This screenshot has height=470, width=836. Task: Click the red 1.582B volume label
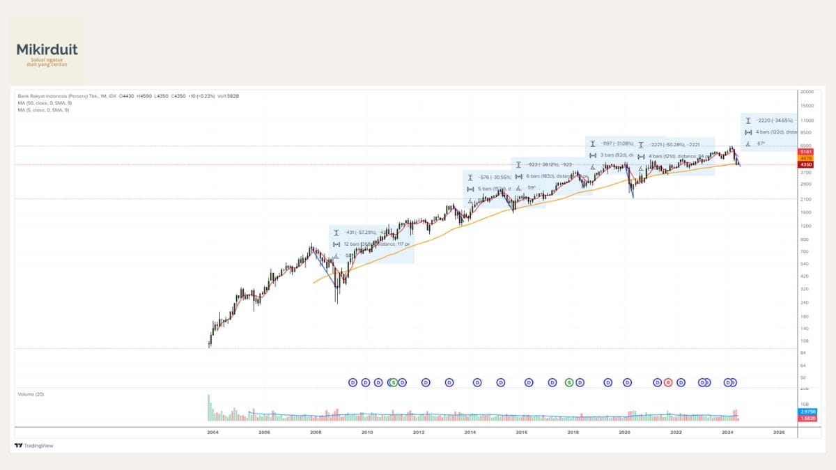click(x=807, y=418)
